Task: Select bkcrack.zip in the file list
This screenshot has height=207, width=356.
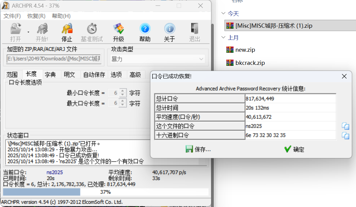Action: (x=250, y=63)
